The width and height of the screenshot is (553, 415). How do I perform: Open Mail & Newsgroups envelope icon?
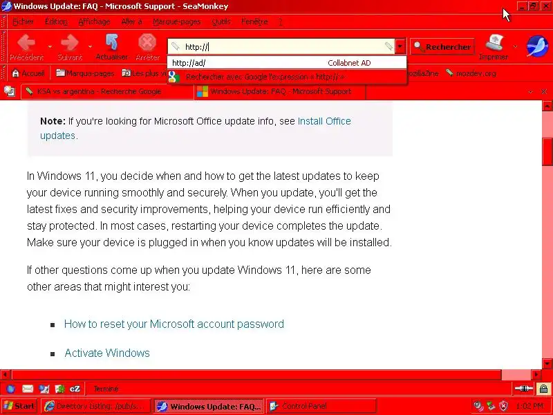(28, 389)
